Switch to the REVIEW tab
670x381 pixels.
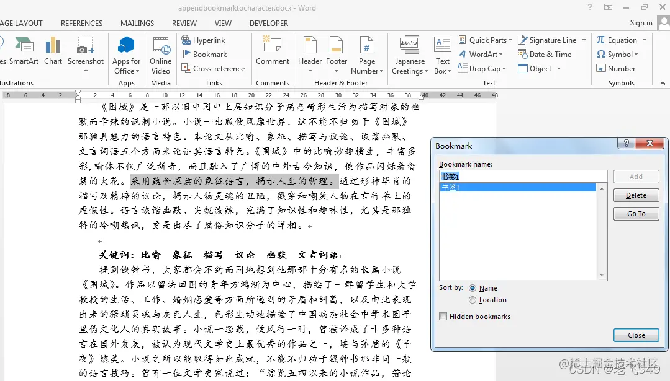point(184,23)
